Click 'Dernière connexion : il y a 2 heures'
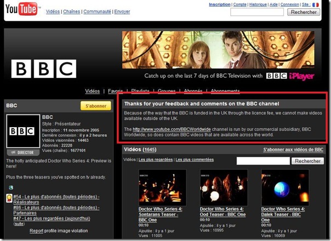 [75, 135]
